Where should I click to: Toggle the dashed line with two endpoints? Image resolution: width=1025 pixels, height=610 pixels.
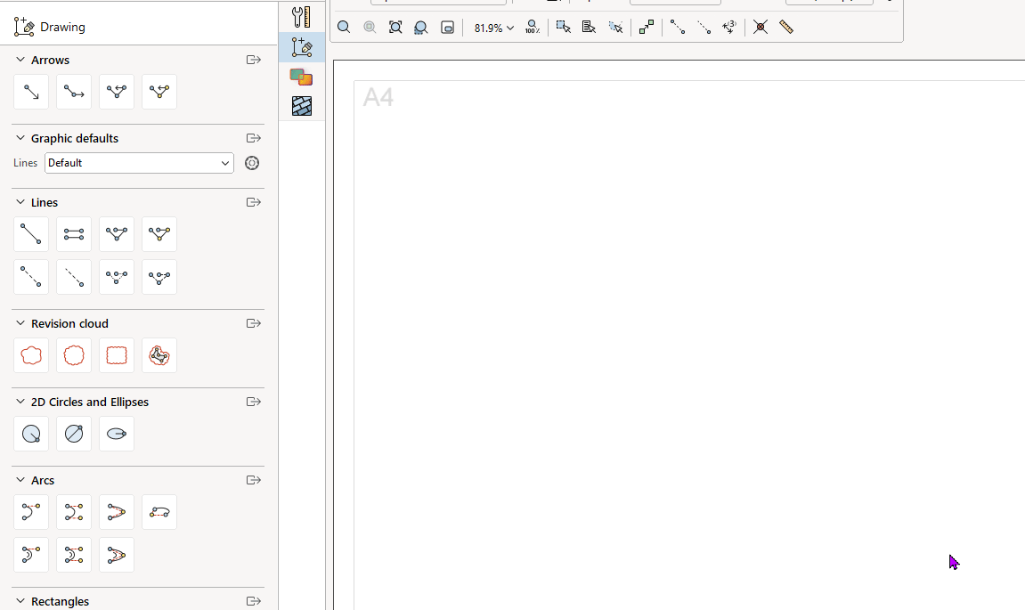tap(678, 27)
